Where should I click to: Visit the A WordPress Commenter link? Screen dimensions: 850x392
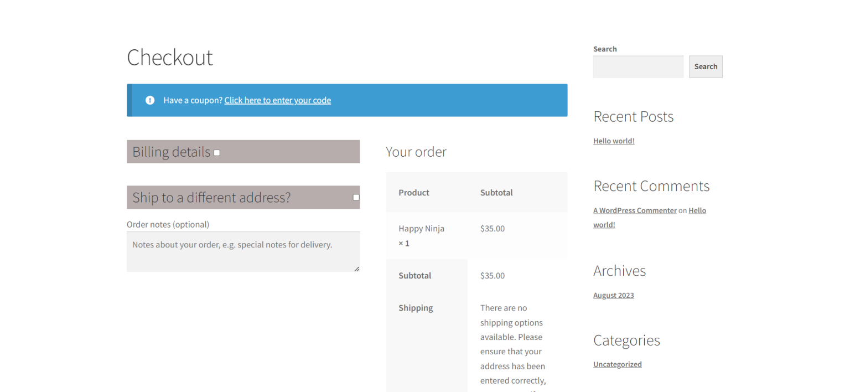(x=635, y=210)
